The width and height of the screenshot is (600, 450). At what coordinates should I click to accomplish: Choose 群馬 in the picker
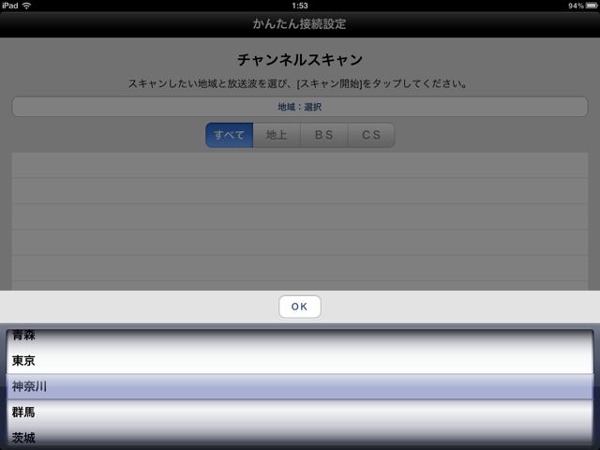click(300, 412)
